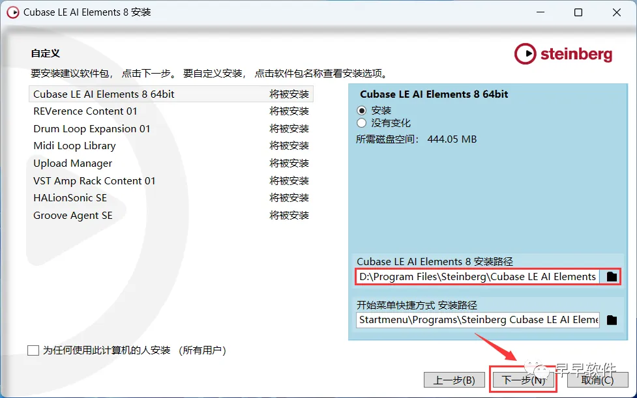
Task: Select Groove Agent SE package
Action: pyautogui.click(x=171, y=216)
